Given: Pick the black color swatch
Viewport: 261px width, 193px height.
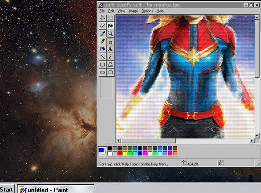Looking at the screenshot, I should tap(110, 148).
